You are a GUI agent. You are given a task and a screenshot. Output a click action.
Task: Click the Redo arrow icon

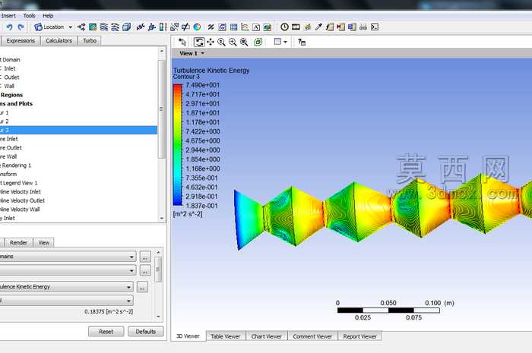point(21,27)
